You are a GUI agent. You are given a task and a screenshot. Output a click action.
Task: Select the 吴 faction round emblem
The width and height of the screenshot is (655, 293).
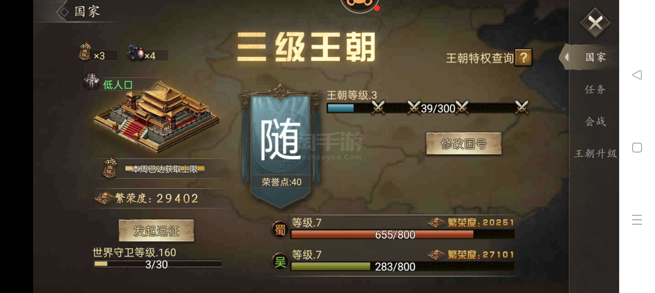pyautogui.click(x=280, y=262)
